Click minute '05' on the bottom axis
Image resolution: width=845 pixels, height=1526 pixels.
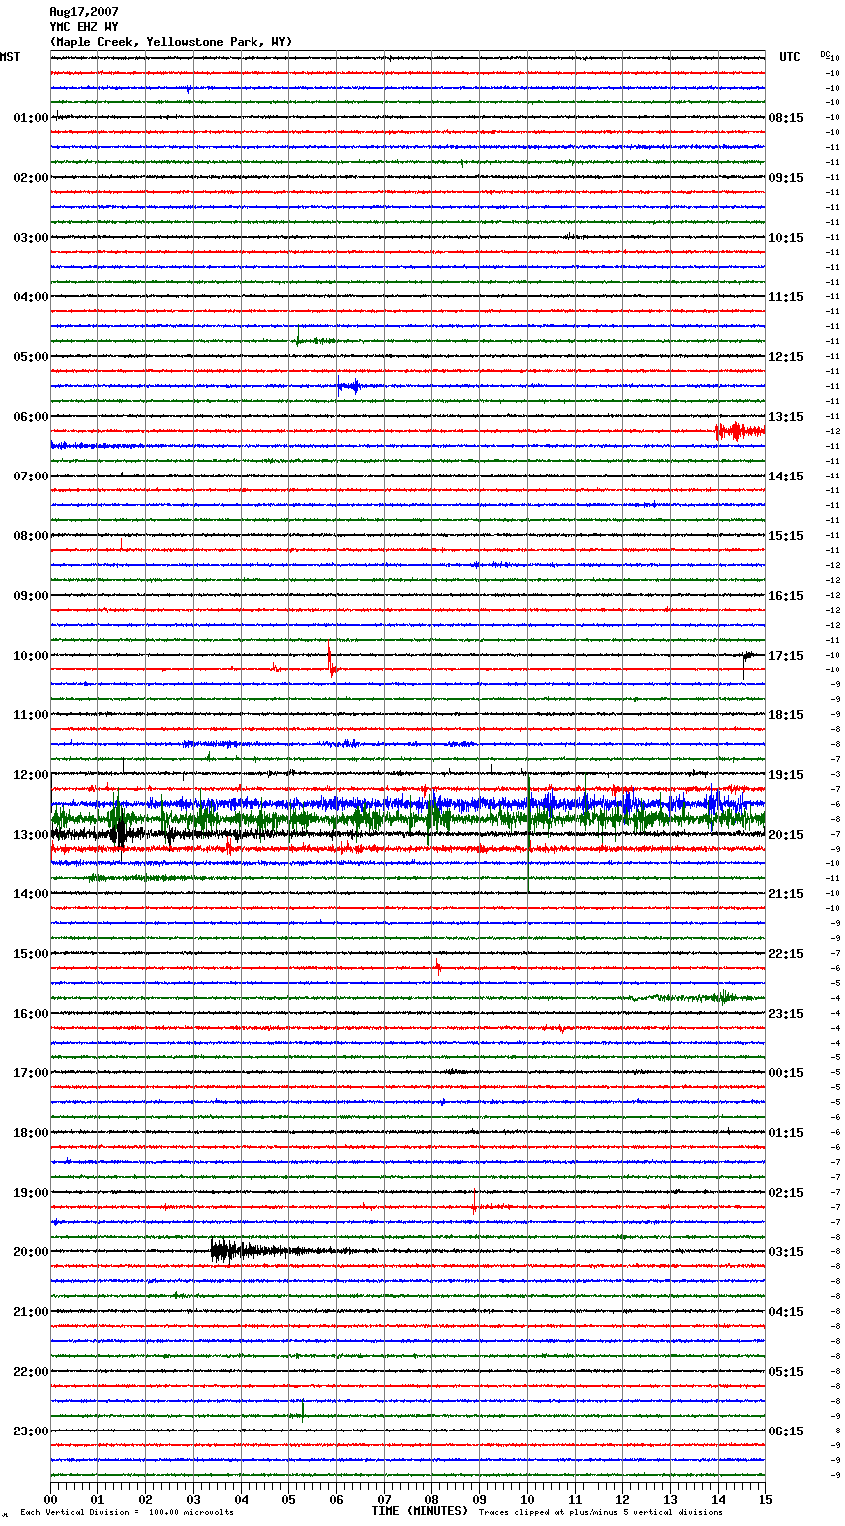coord(288,1499)
